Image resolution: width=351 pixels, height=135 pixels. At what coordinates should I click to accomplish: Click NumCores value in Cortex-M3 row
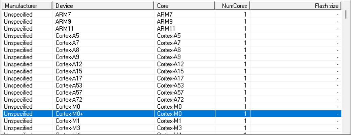[x=245, y=128]
